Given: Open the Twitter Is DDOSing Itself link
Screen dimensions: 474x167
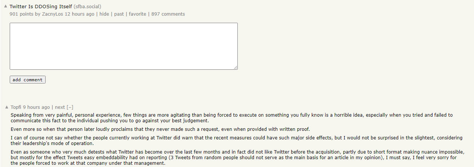Looking at the screenshot, I should click(x=40, y=7).
